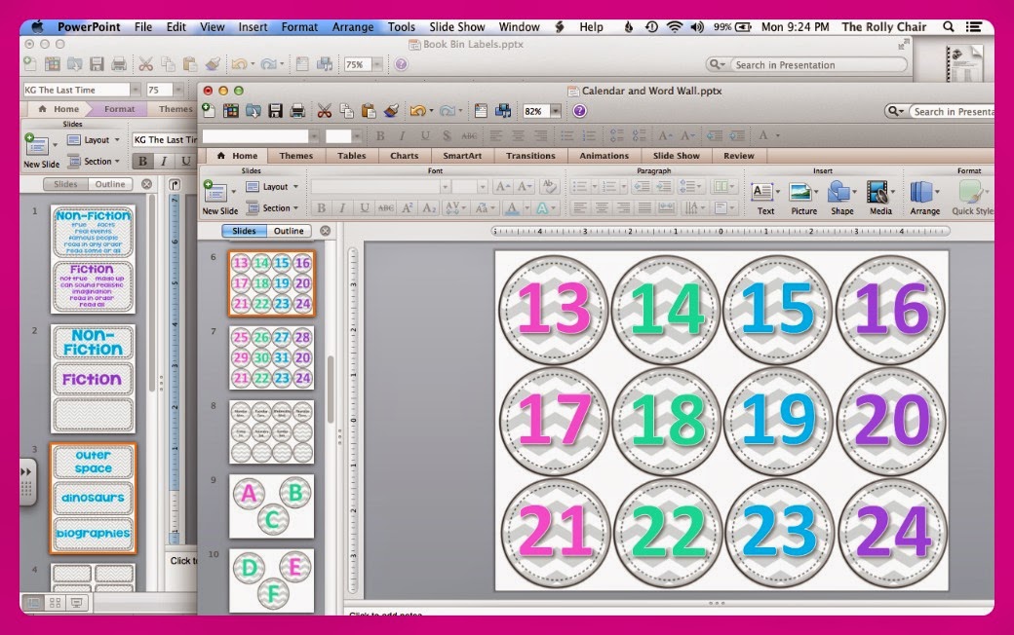Open the Layout dropdown in Calendar ribbon
1014x635 pixels.
click(x=272, y=187)
